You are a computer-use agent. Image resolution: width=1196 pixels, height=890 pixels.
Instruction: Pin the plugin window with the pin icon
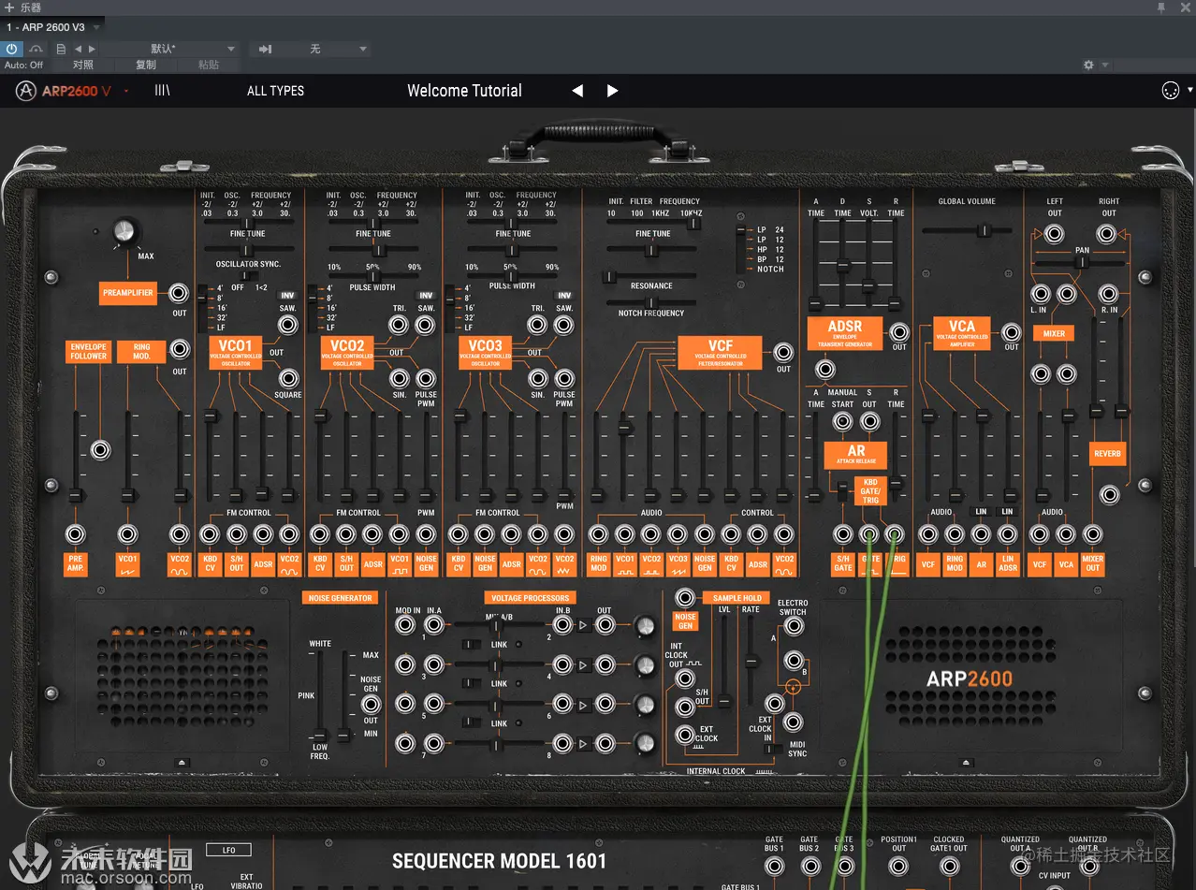1161,7
